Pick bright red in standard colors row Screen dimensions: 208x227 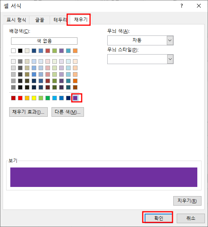point(20,98)
